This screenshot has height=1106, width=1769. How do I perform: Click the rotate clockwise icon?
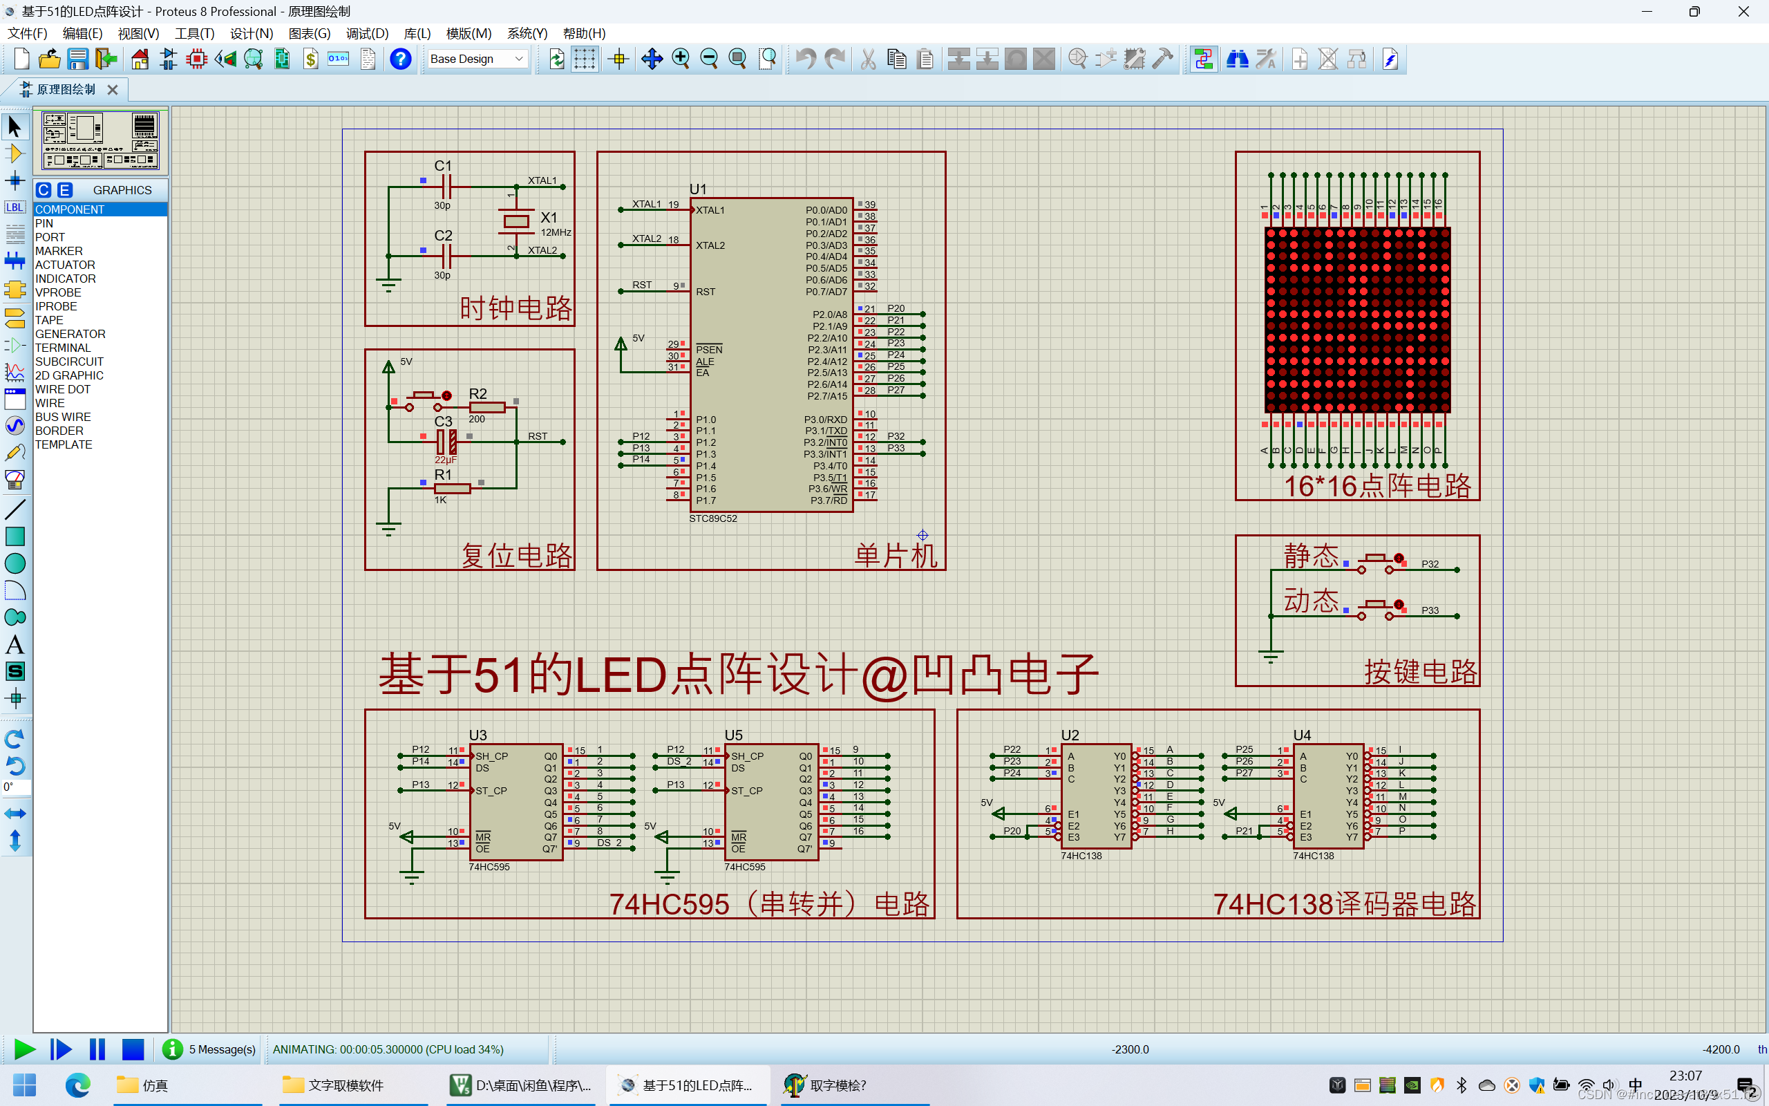click(15, 739)
